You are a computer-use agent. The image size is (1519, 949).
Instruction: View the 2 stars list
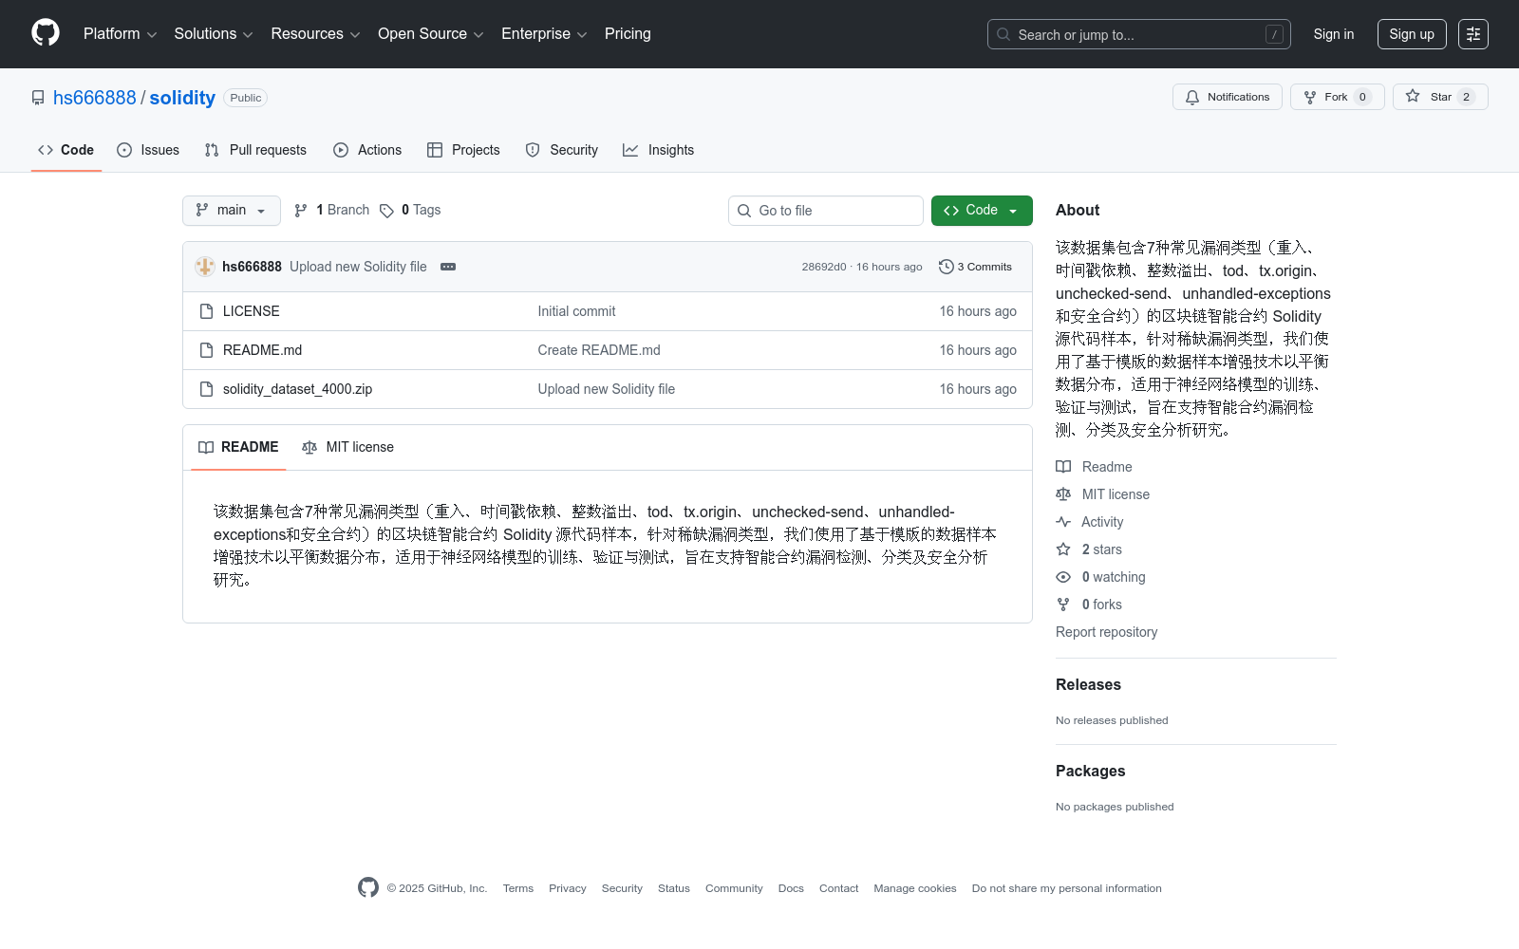(x=1089, y=549)
